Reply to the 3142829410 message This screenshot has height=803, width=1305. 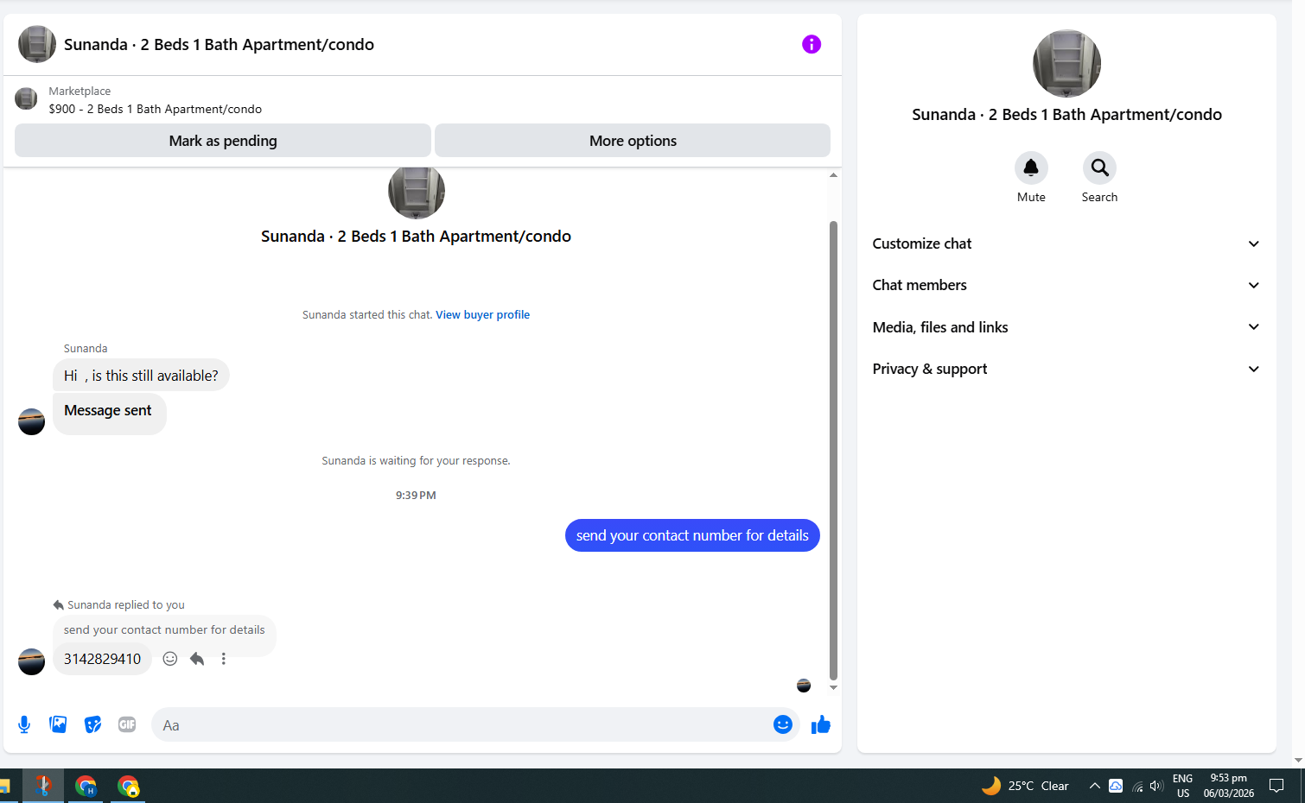click(197, 659)
